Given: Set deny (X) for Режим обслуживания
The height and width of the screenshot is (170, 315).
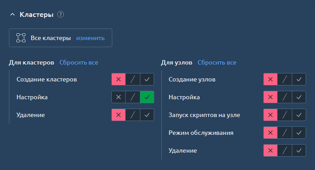Looking at the screenshot, I should pos(270,133).
